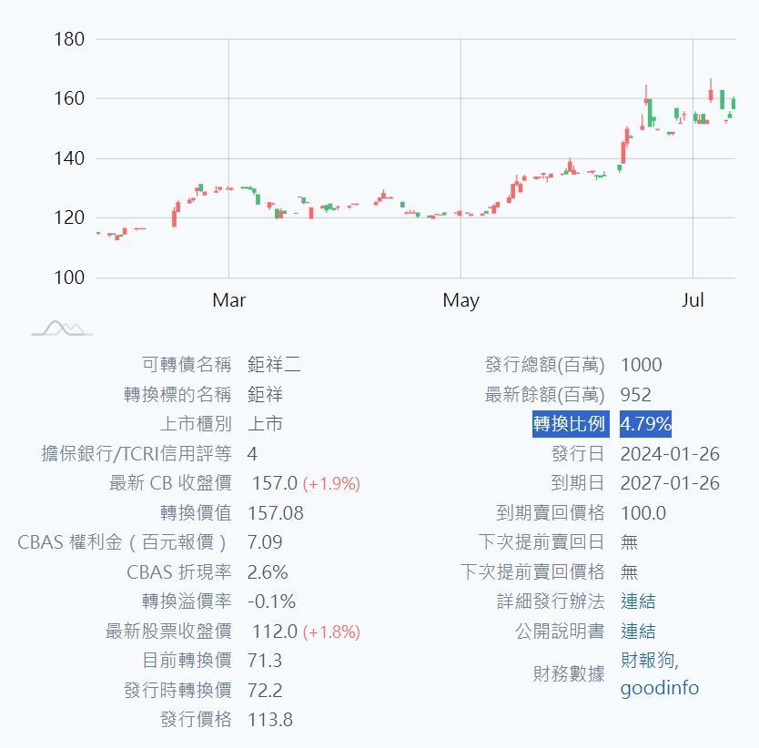Click the 100 price axis label
Image resolution: width=759 pixels, height=748 pixels.
click(x=69, y=278)
